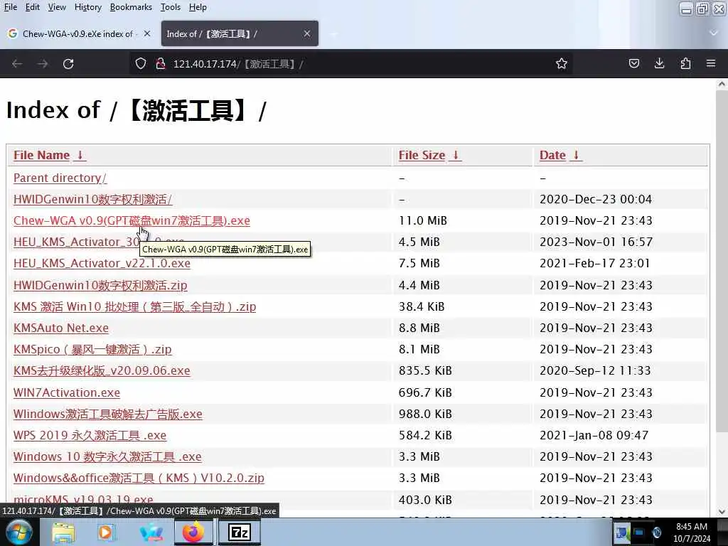Go back with the back arrow

17,63
